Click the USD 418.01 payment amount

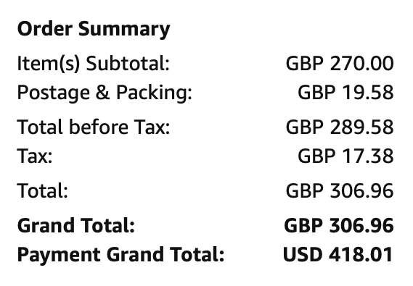click(338, 254)
